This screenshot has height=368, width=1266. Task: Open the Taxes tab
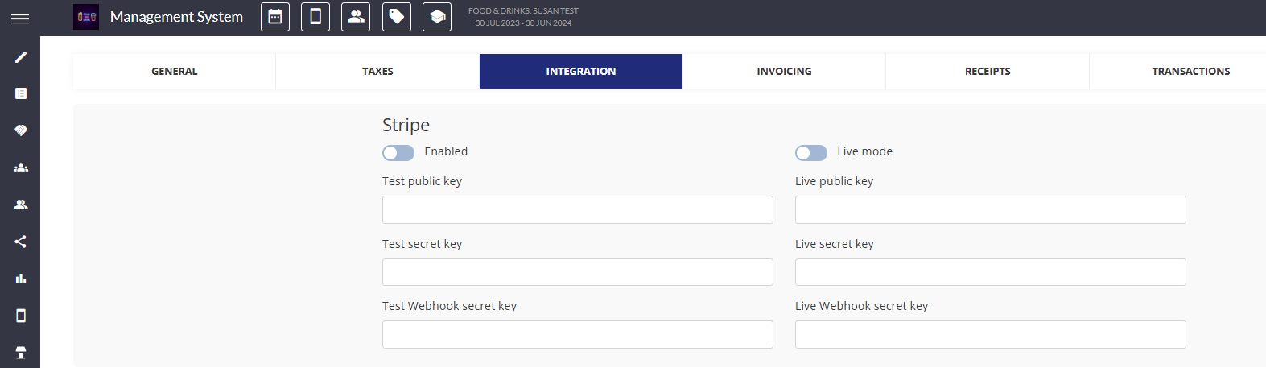[377, 72]
